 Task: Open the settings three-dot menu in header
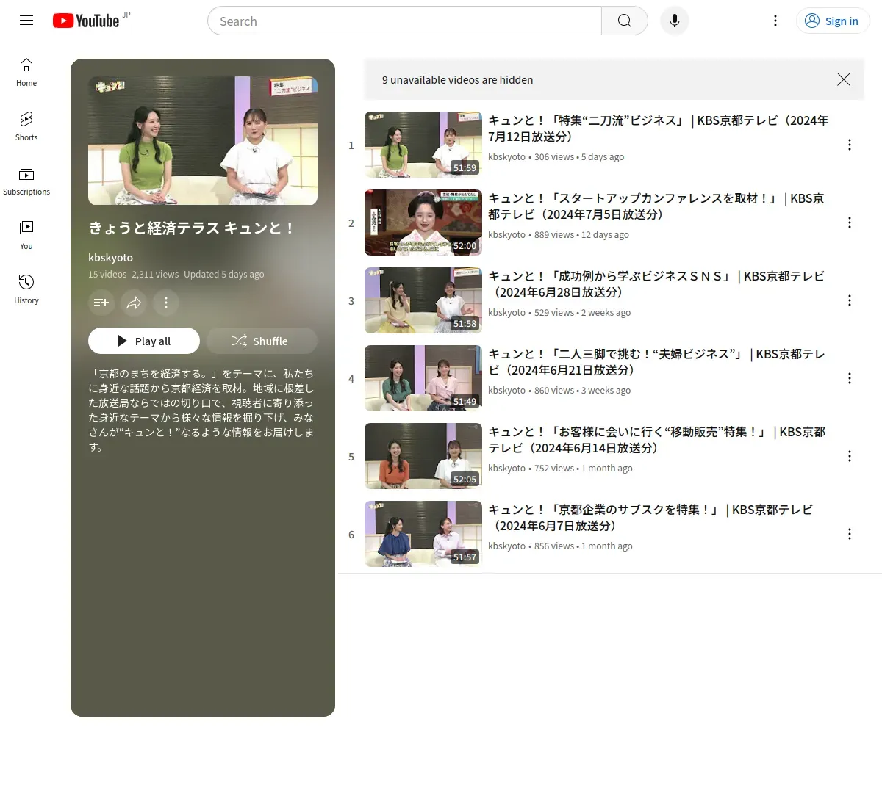[x=775, y=21]
